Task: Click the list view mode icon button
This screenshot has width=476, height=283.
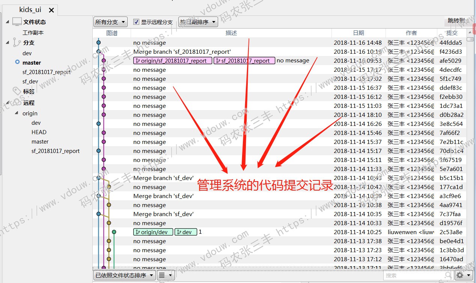Action: [x=164, y=275]
